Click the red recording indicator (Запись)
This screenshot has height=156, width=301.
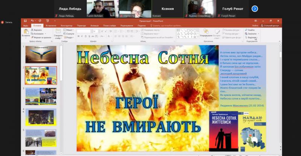tap(3, 22)
